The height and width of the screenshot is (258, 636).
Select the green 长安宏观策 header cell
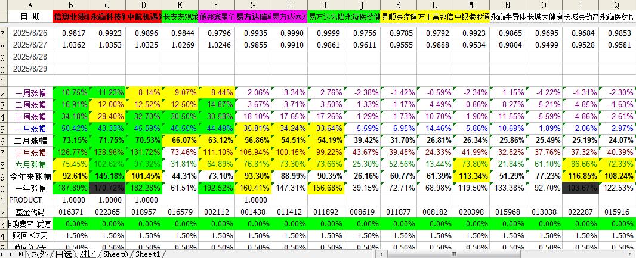click(180, 17)
